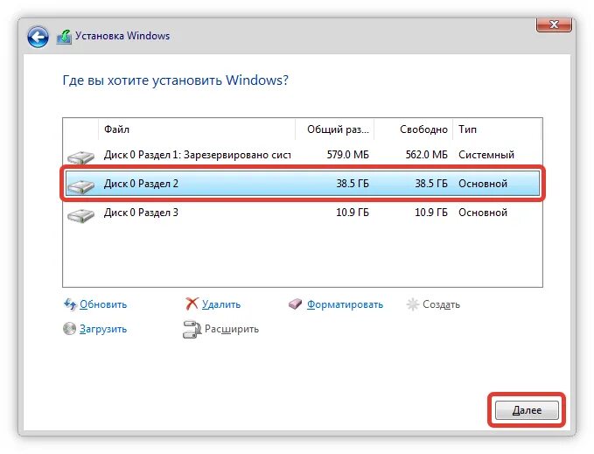Close the Установка Windows window
Image resolution: width=594 pixels, height=454 pixels.
point(554,25)
